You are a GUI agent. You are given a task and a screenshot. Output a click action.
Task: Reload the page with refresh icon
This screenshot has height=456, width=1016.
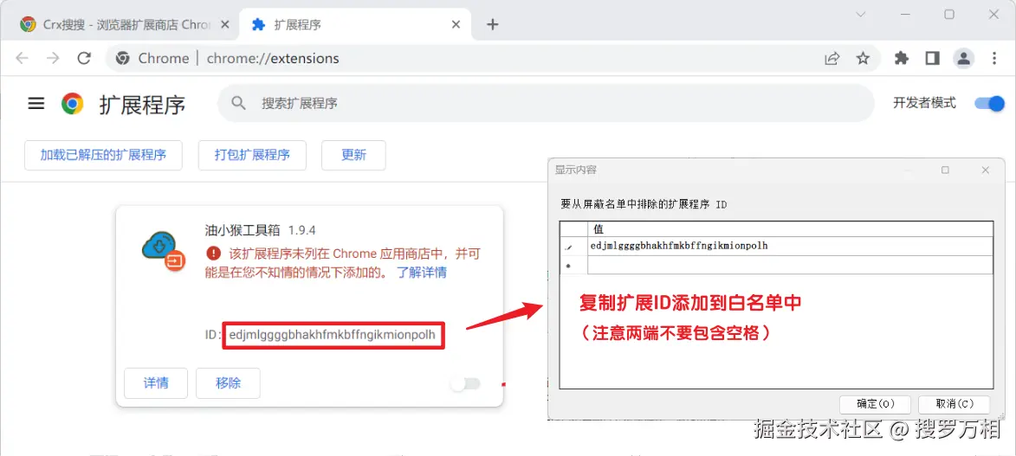pyautogui.click(x=84, y=58)
